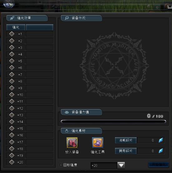Viewport: 172px width, 173px height.
Task: Click the diamond icon for +13
Action: 12,115
